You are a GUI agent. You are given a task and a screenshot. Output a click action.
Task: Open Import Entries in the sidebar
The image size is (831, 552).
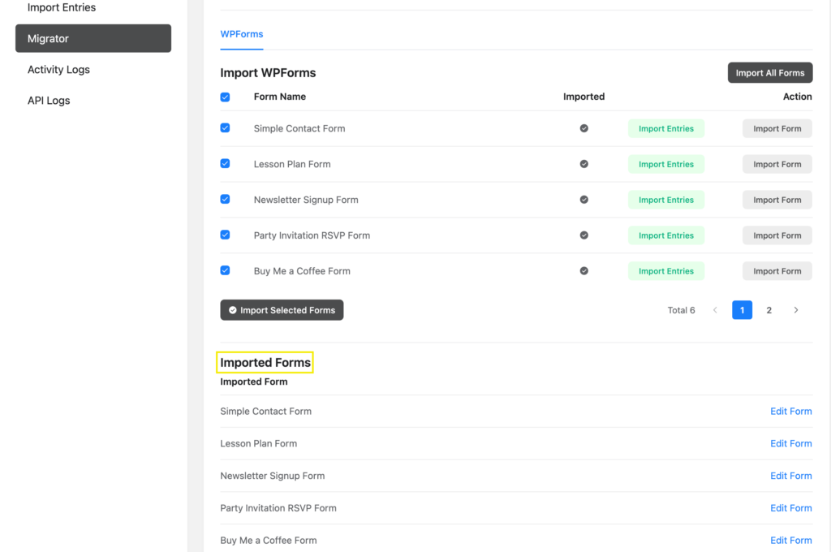tap(62, 7)
